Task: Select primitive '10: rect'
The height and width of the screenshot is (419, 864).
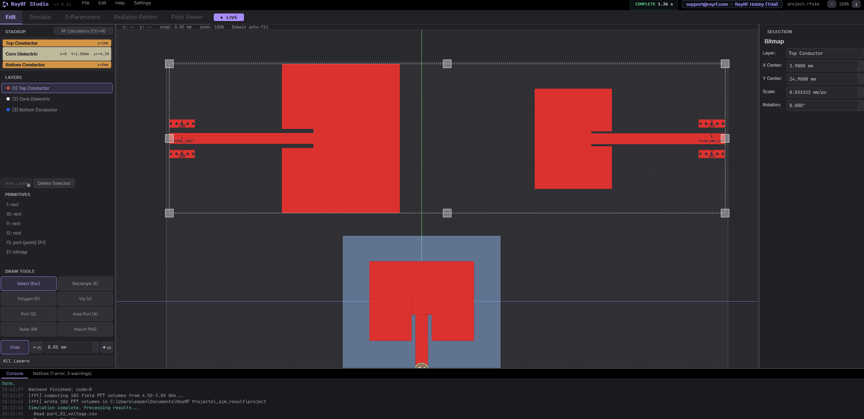Action: pyautogui.click(x=14, y=214)
